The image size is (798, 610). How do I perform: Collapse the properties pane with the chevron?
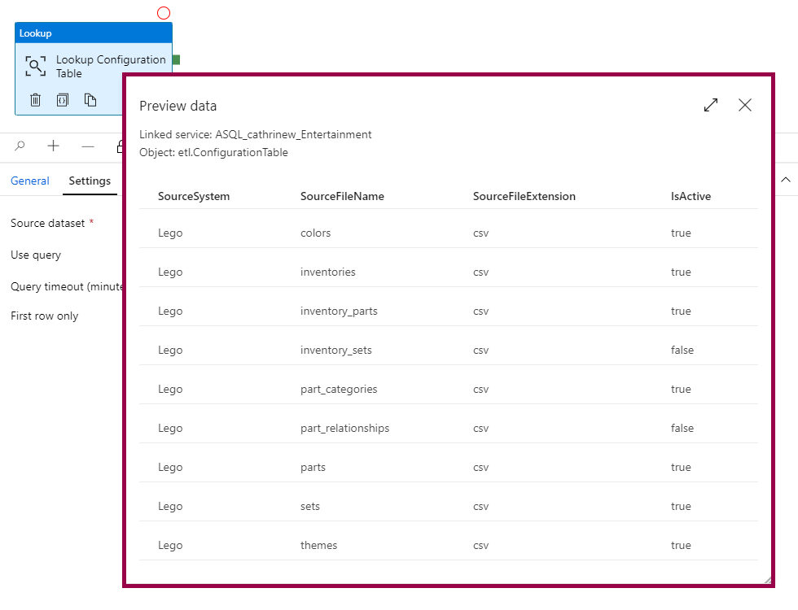coord(786,180)
